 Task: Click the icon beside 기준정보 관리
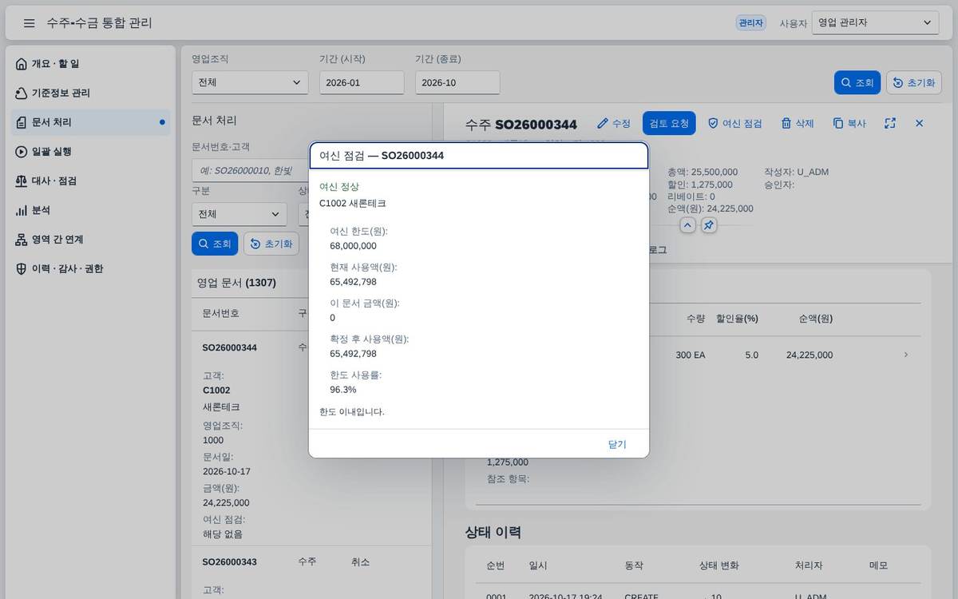coord(22,93)
